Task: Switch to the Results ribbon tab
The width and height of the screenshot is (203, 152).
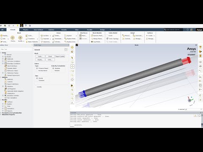Action: point(64,30)
